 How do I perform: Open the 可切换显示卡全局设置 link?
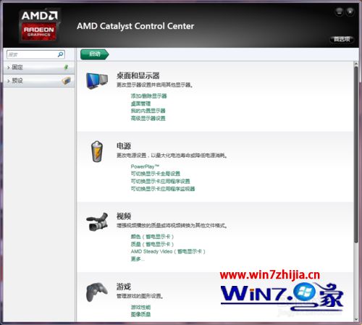tap(156, 174)
